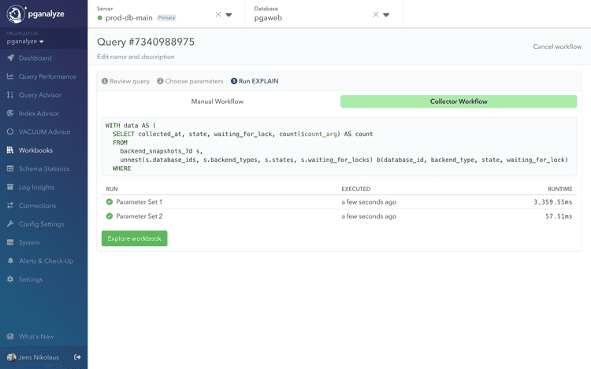591x369 pixels.
Task: Open the Parameter Set 1 run row
Action: [139, 202]
